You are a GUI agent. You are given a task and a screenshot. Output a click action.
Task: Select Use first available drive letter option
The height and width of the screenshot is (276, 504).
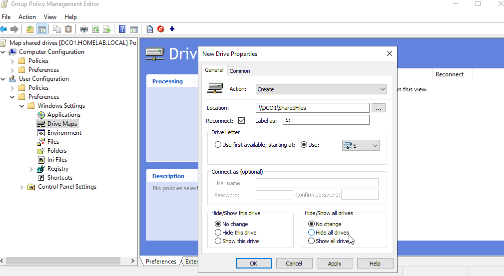click(x=218, y=145)
